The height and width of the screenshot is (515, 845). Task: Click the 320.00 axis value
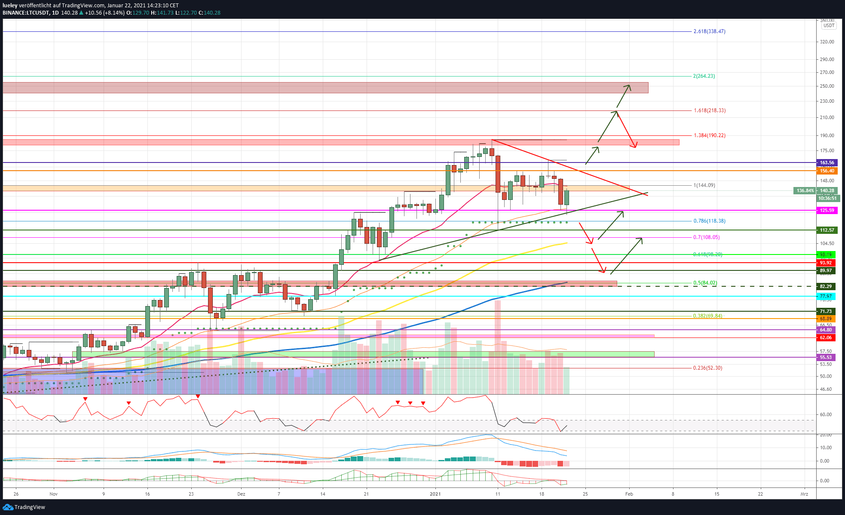[x=827, y=42]
